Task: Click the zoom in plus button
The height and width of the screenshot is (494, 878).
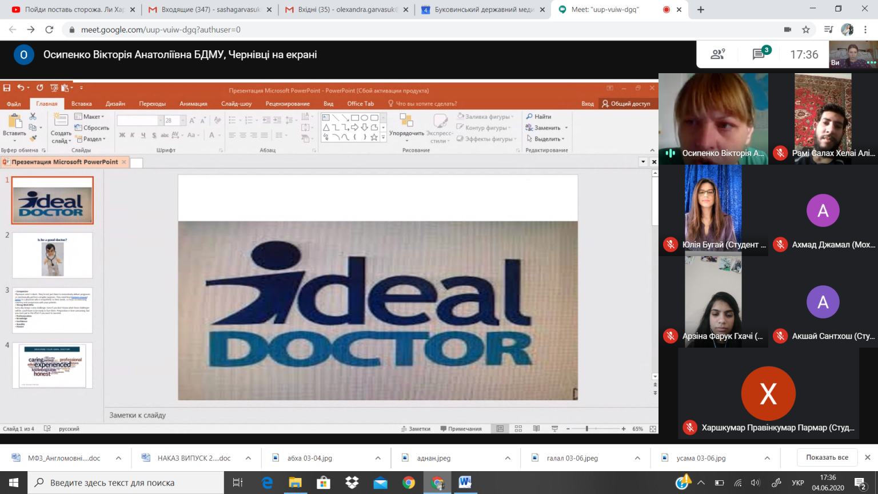Action: pos(624,429)
